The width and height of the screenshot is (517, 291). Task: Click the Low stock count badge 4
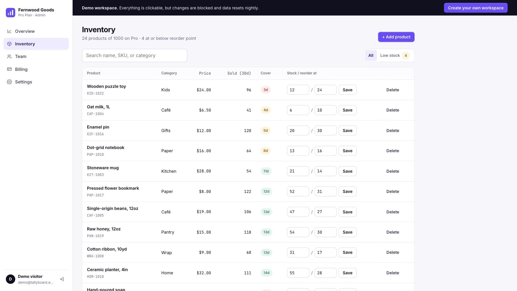[406, 55]
